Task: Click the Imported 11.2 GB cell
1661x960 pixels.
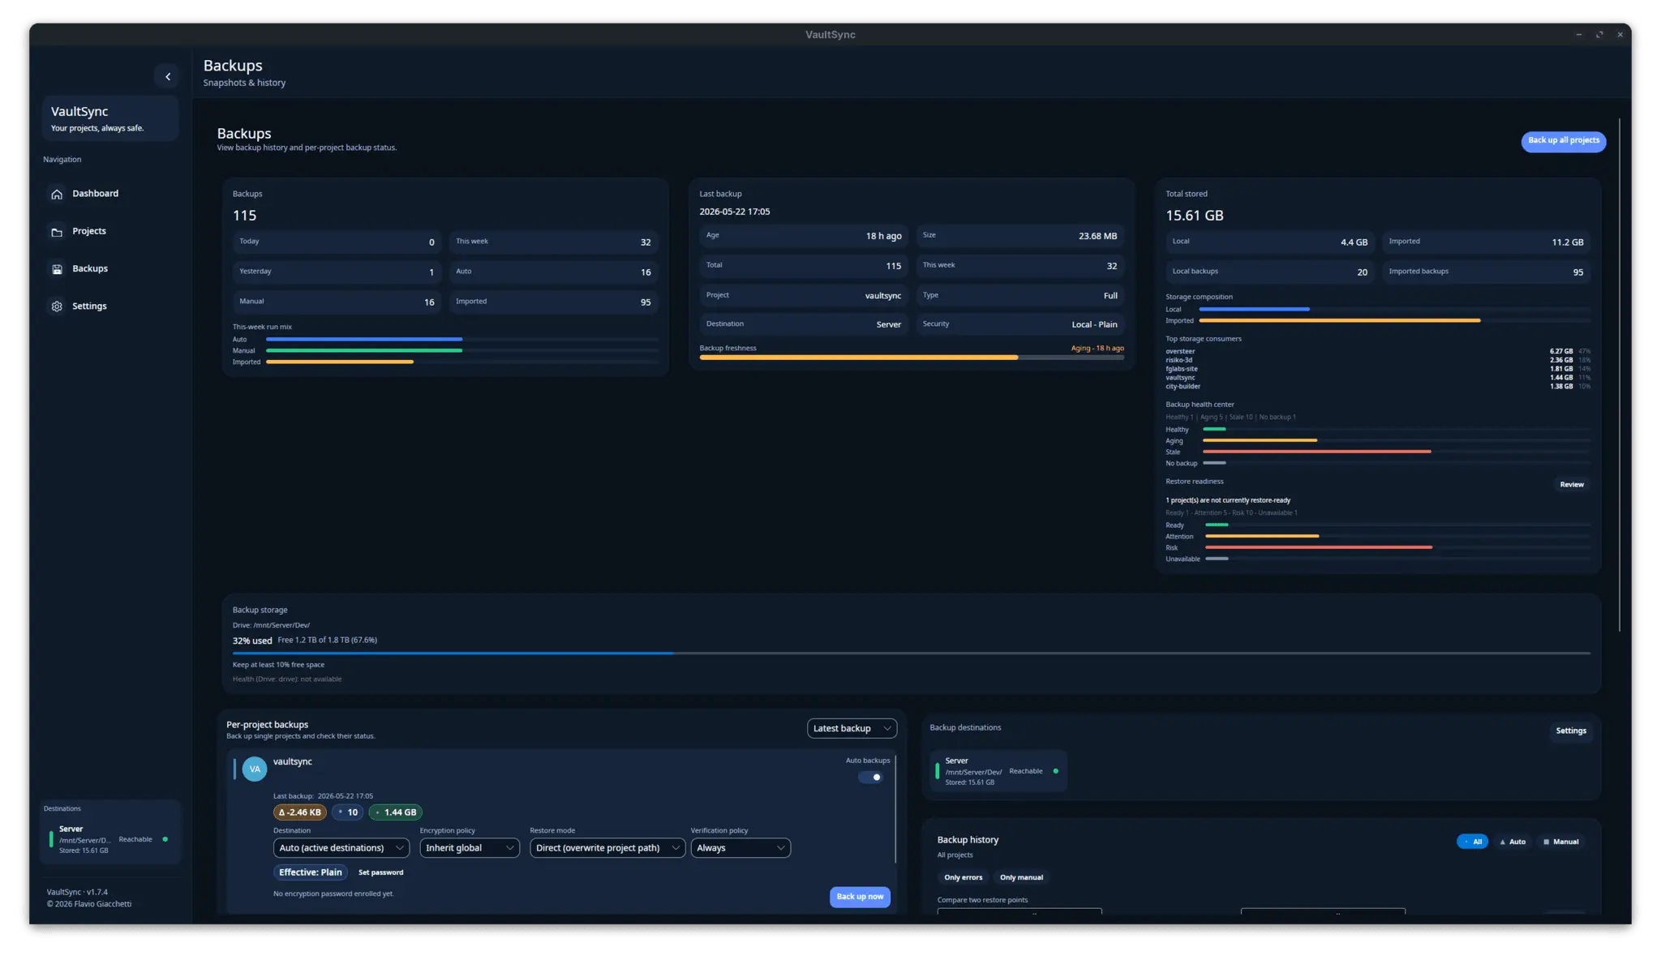Action: tap(1487, 242)
